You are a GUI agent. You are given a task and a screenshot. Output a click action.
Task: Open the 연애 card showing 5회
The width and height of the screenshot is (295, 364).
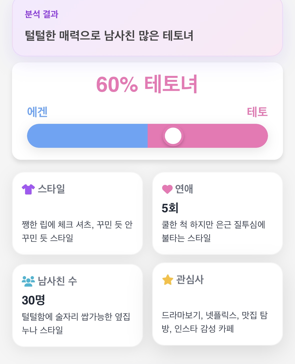point(217,213)
